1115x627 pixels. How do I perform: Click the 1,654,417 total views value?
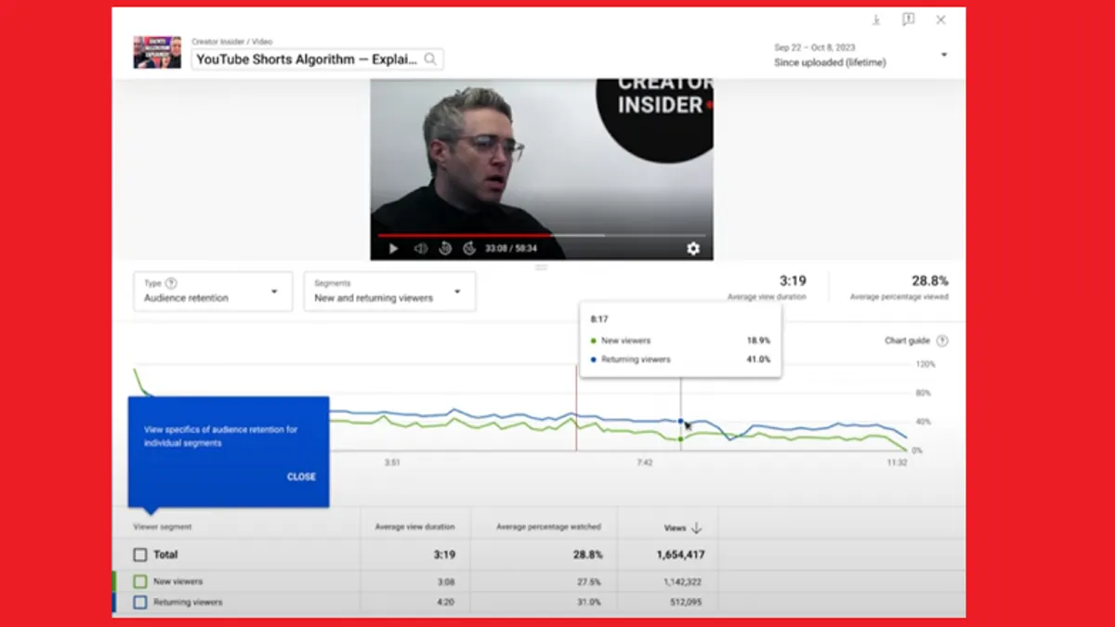click(x=680, y=555)
